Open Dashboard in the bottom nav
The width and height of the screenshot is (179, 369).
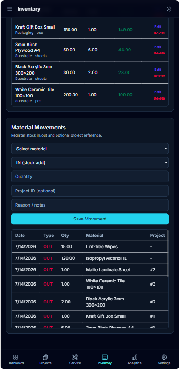tap(16, 360)
